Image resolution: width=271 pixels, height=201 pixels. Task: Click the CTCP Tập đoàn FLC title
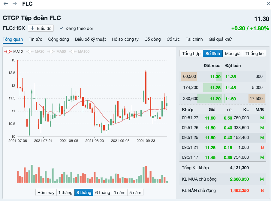pos(32,18)
